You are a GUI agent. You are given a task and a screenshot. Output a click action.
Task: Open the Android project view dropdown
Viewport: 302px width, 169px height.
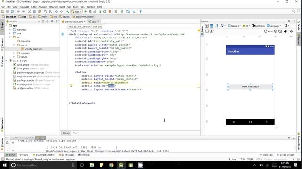pyautogui.click(x=23, y=21)
